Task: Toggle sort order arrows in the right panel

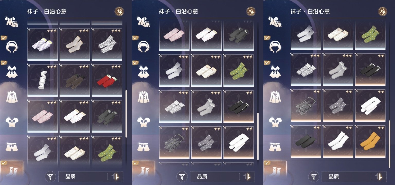Action: 379,177
